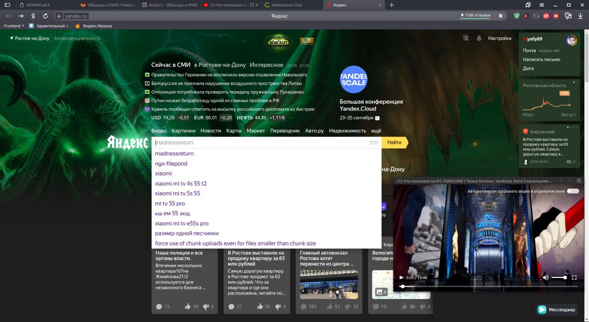Expand the ещё services menu

(x=376, y=131)
